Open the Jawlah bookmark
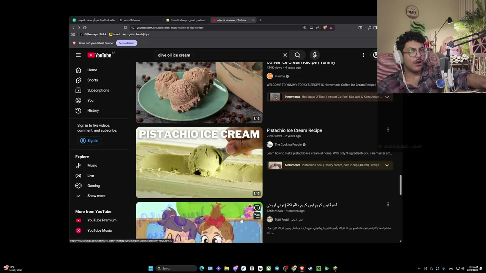This screenshot has width=486, height=273. pos(135,34)
